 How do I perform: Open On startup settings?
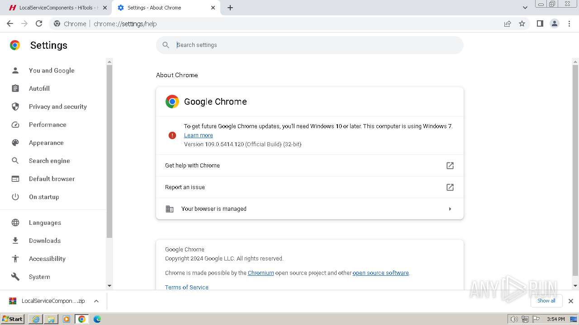(x=44, y=197)
